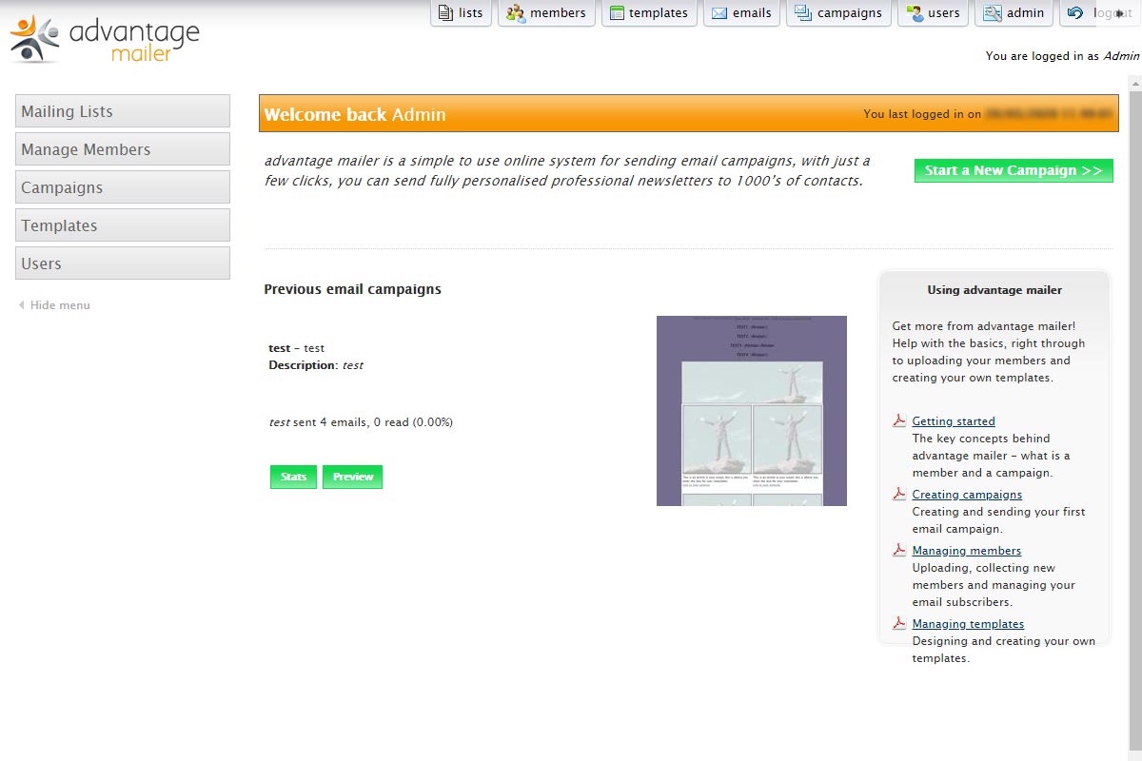Viewport: 1142px width, 761px height.
Task: Preview the test campaign
Action: tap(352, 477)
